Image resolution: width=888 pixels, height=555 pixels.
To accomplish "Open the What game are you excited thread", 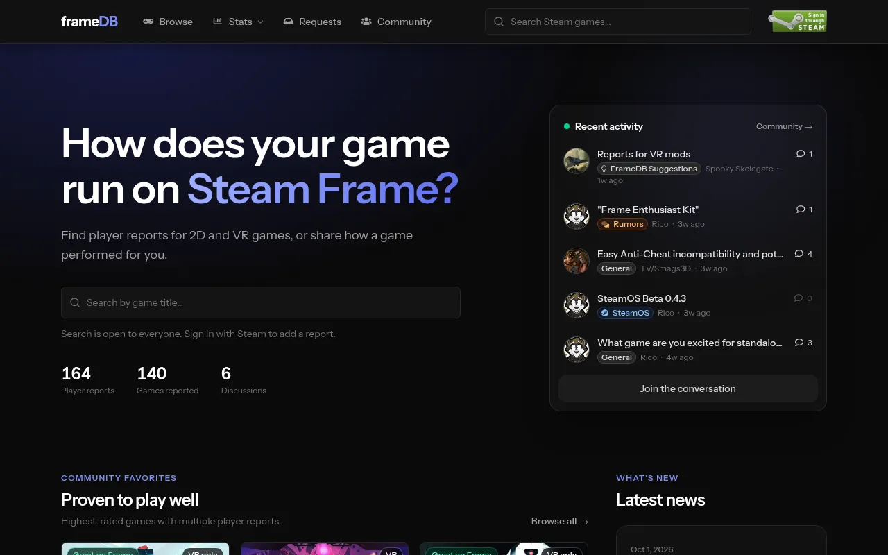I will click(x=690, y=343).
